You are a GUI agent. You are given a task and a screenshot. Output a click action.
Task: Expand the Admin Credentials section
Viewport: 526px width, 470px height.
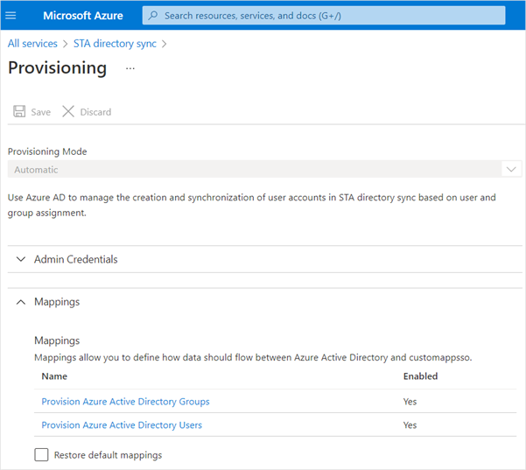coord(21,259)
